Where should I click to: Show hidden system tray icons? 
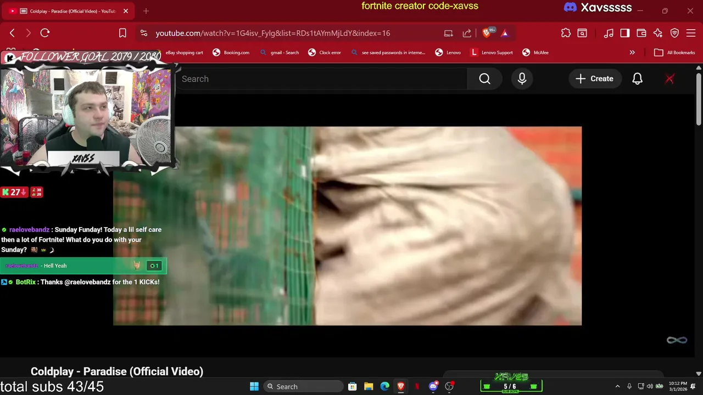pos(617,386)
